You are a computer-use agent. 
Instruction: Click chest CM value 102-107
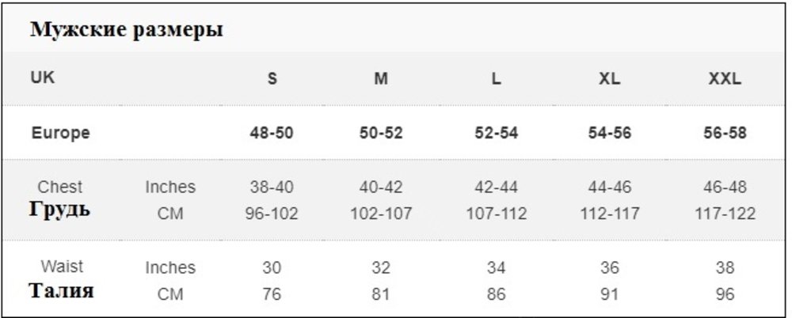pos(381,214)
